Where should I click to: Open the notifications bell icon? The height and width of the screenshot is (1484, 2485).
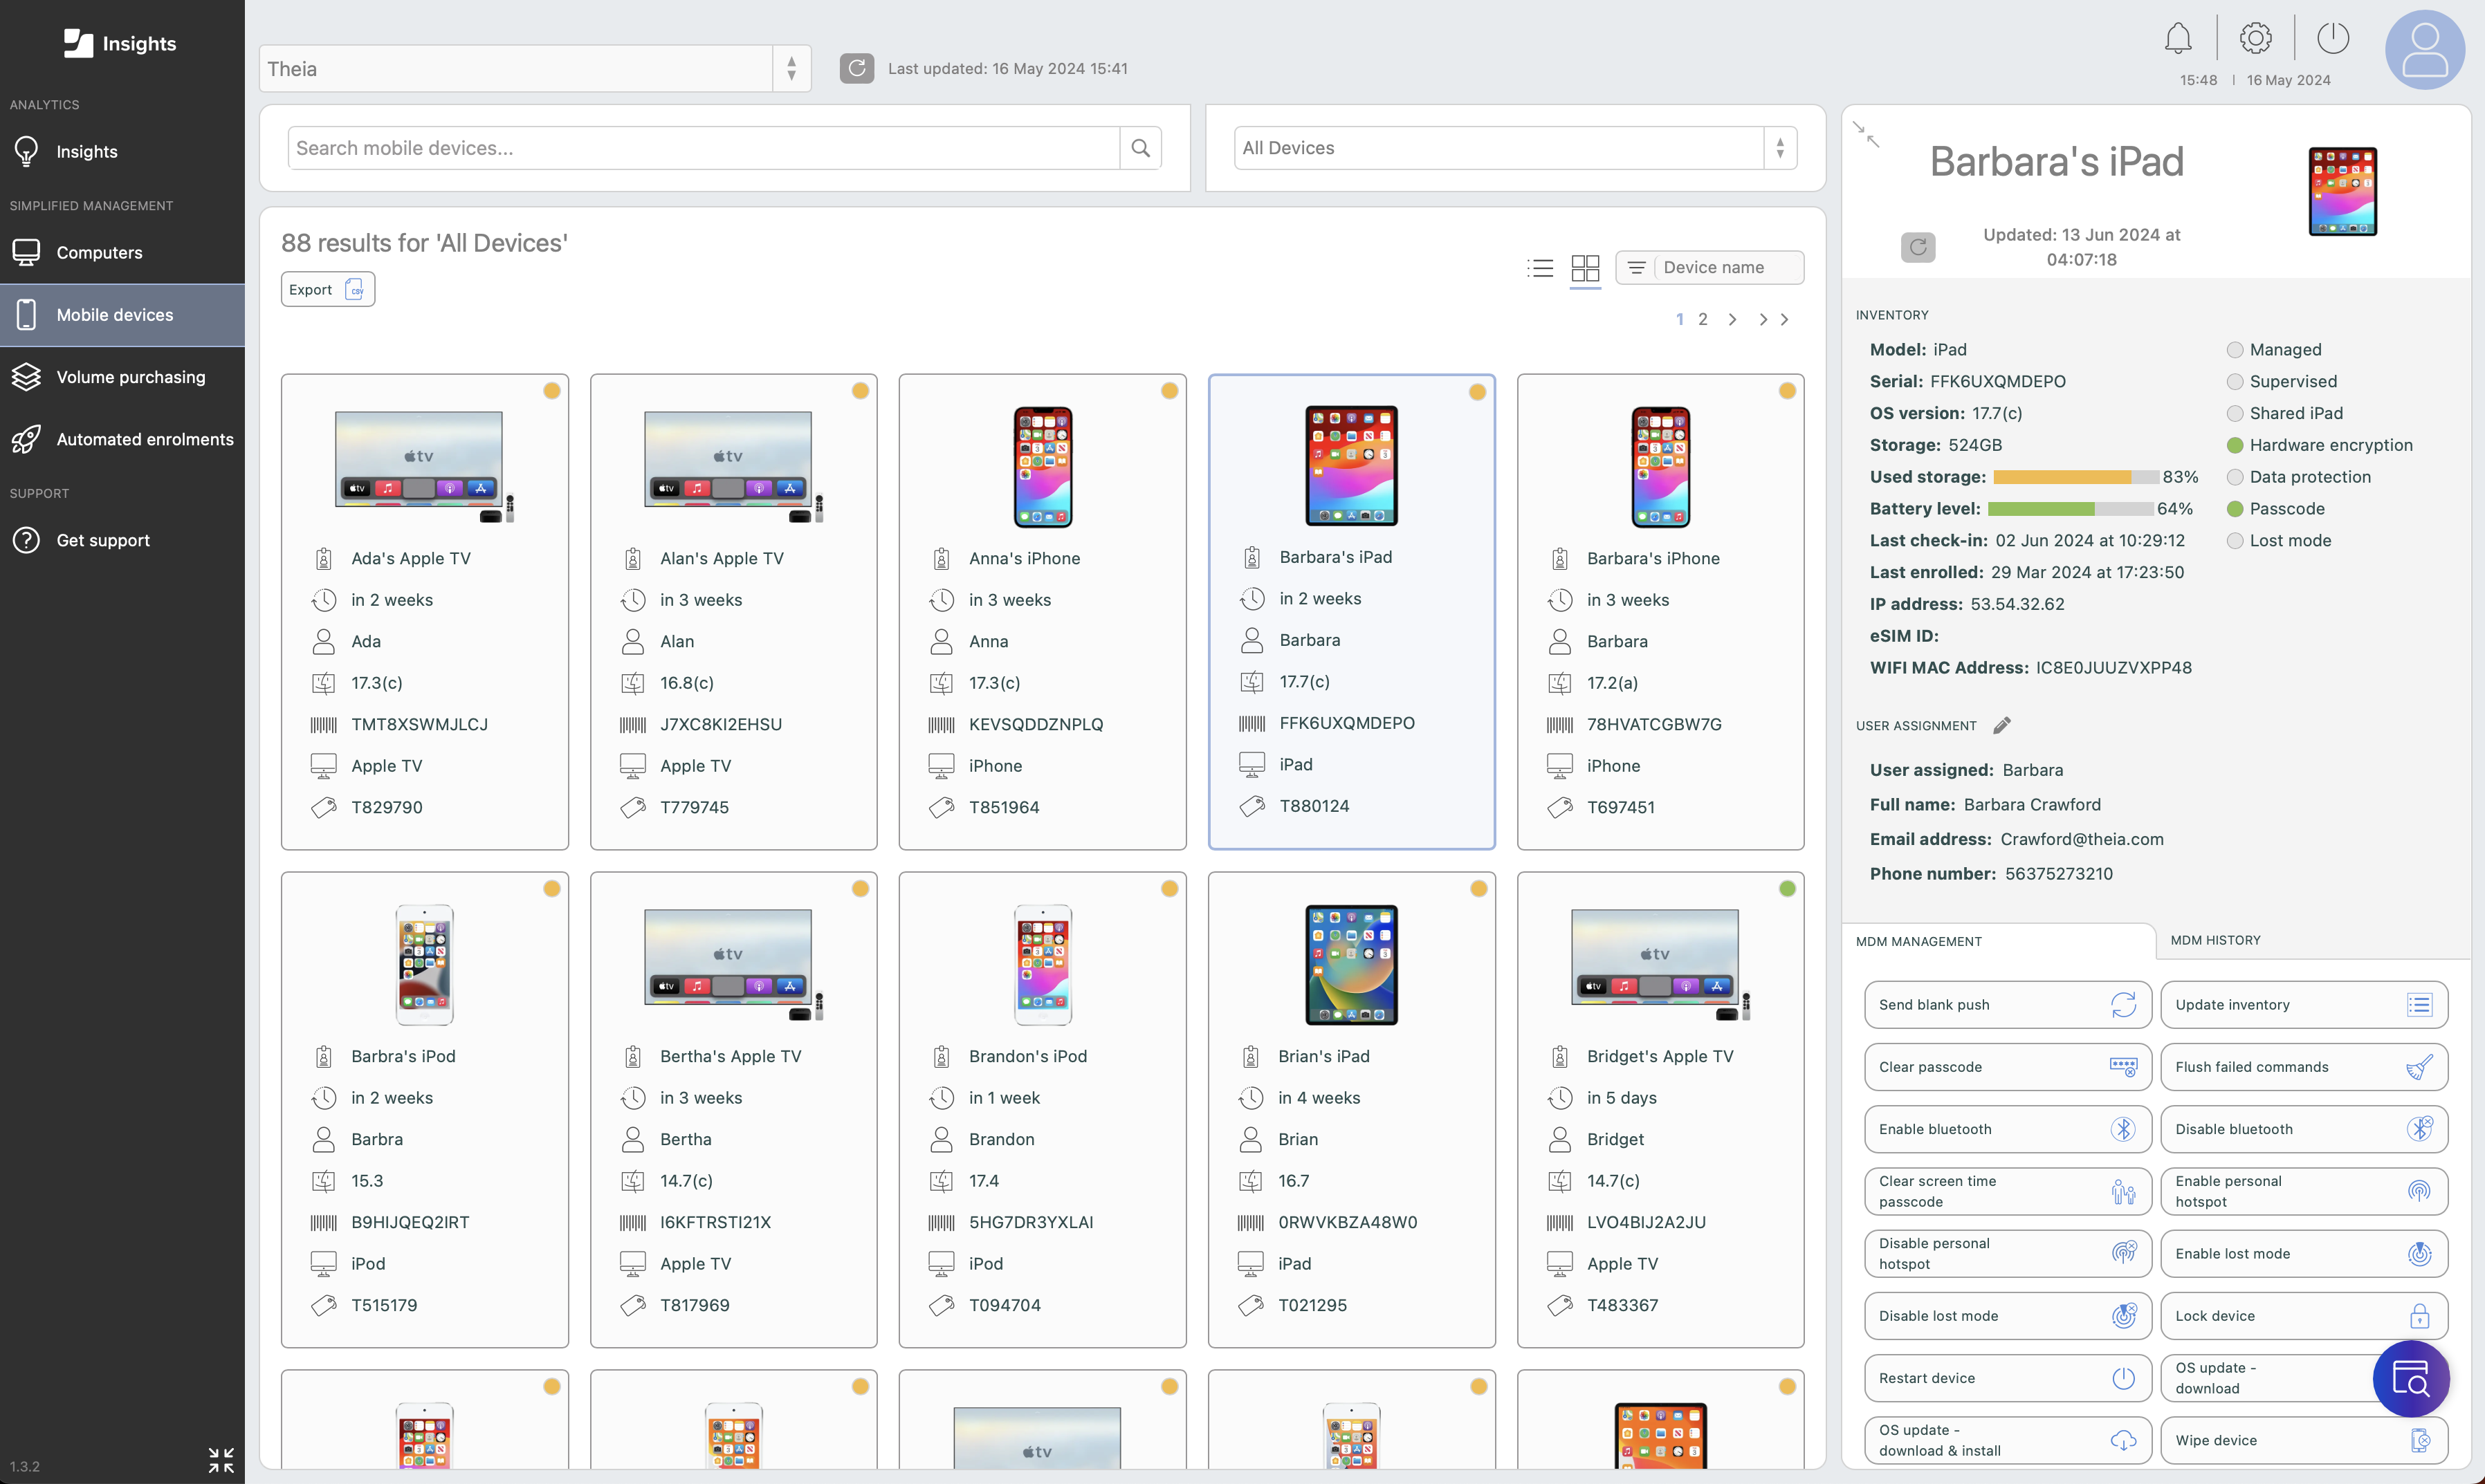(2178, 39)
